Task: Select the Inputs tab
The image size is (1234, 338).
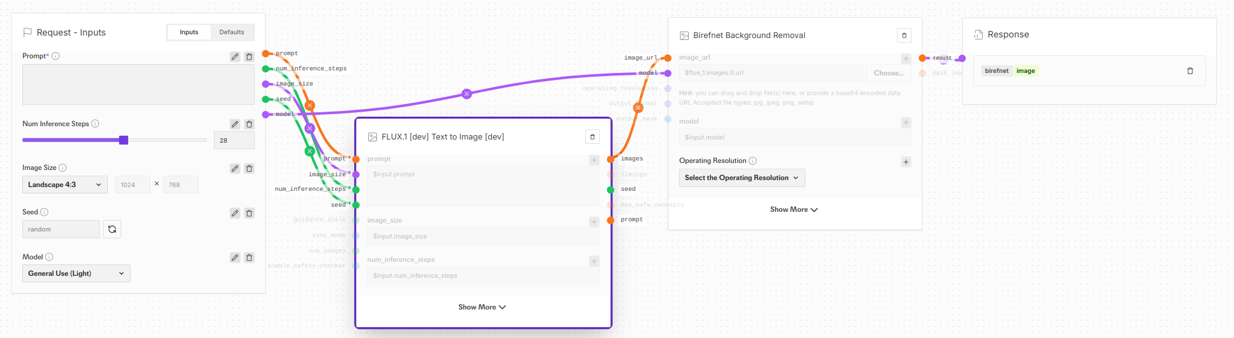Action: pyautogui.click(x=189, y=32)
